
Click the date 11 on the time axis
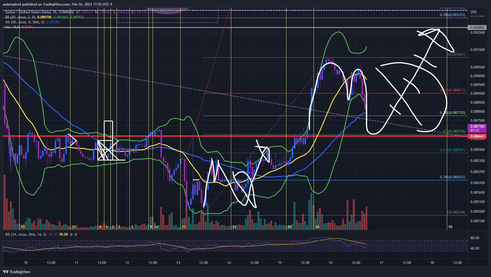click(77, 263)
